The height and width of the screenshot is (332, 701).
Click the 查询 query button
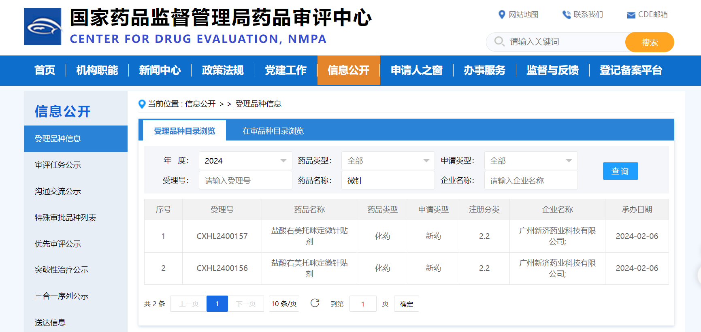point(620,171)
